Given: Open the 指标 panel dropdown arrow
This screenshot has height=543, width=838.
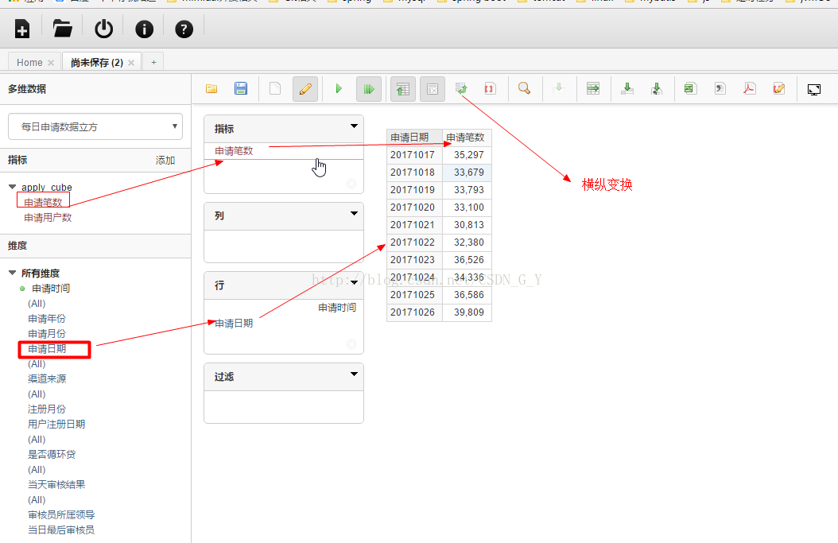Looking at the screenshot, I should [354, 126].
